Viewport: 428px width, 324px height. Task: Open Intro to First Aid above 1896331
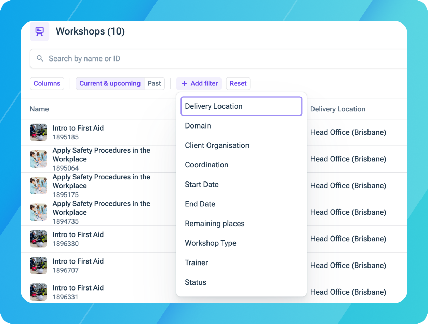click(78, 288)
